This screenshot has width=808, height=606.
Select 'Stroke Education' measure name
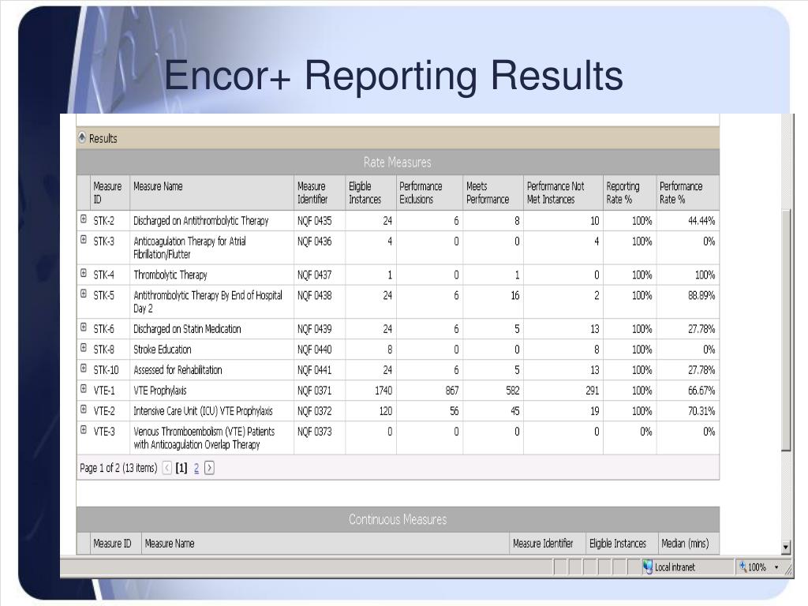[x=163, y=350]
